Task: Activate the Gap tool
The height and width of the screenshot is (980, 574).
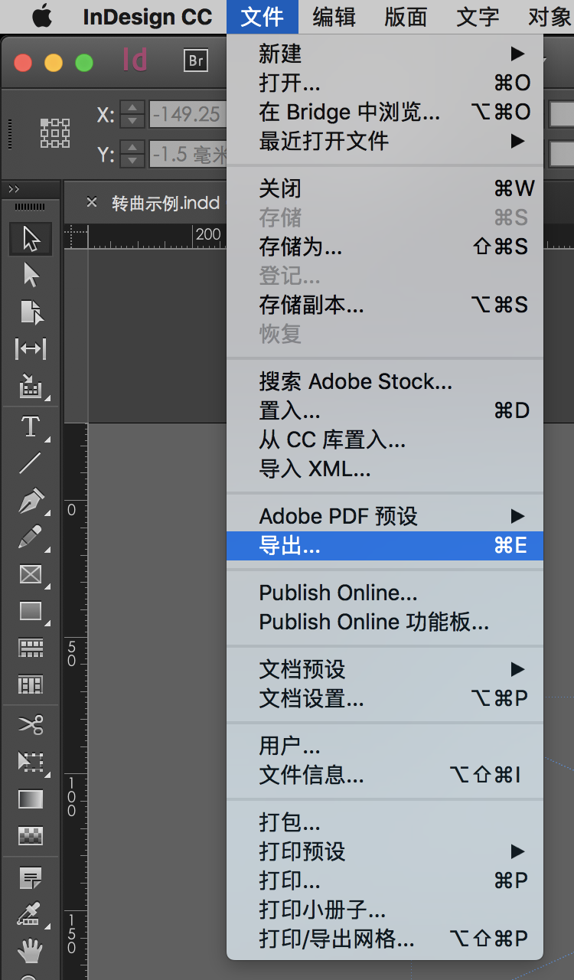Action: coord(31,348)
